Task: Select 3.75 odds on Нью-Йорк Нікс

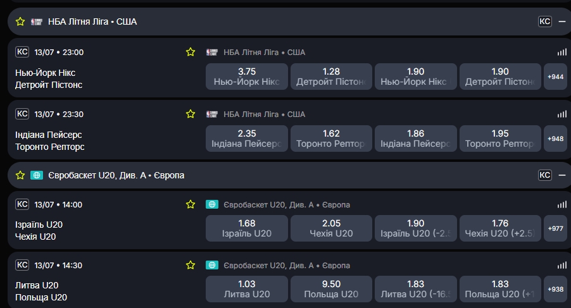Action: 247,77
